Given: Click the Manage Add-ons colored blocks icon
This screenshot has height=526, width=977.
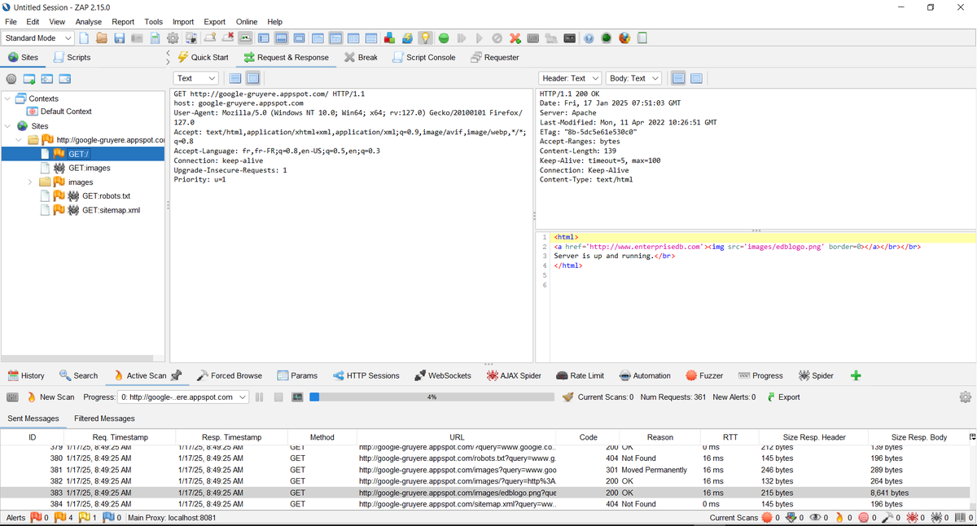Looking at the screenshot, I should coord(389,38).
